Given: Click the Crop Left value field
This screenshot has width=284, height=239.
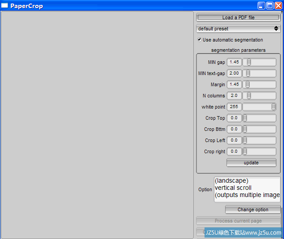Looking at the screenshot, I should point(234,140).
